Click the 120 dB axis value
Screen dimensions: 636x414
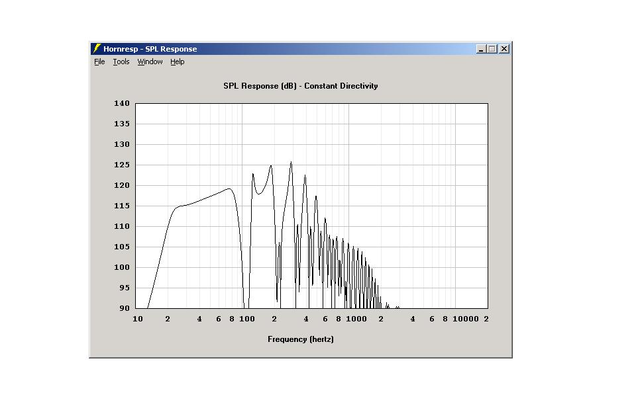pos(122,185)
